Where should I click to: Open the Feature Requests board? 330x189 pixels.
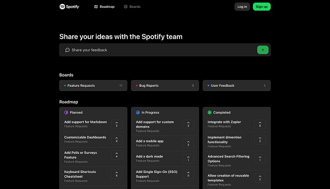tap(93, 86)
